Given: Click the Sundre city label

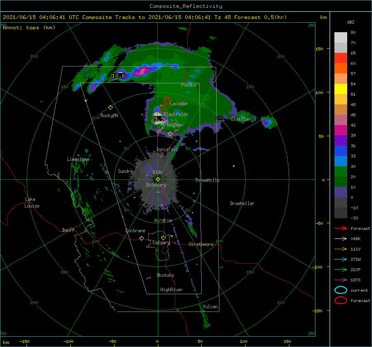Looking at the screenshot, I should pos(125,171).
